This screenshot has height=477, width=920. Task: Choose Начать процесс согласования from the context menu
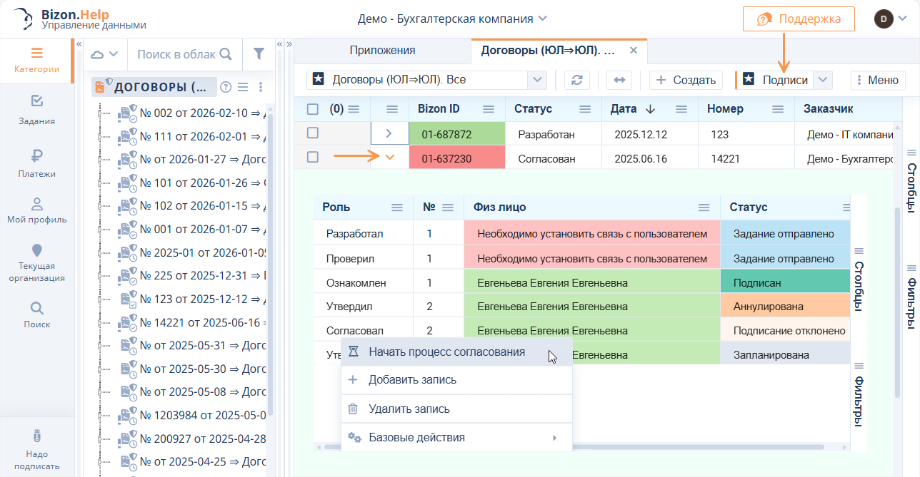[x=446, y=352]
